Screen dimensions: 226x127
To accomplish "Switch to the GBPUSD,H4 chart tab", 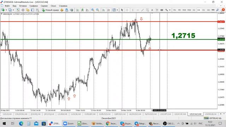I will (x=120, y=114).
